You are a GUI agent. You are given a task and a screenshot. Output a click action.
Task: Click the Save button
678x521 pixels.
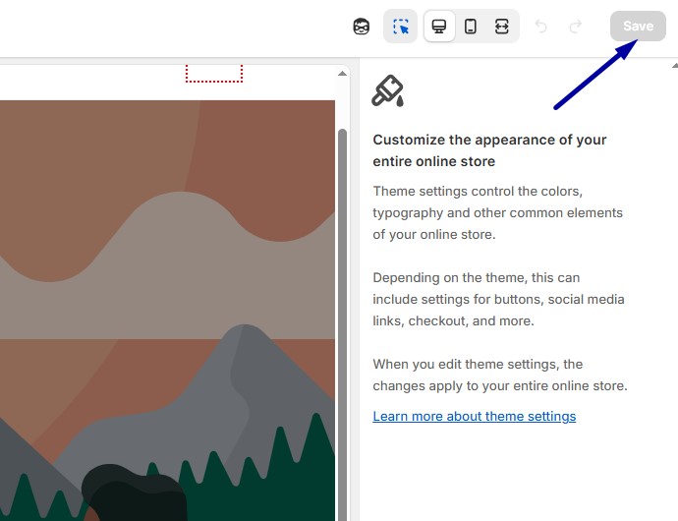(x=638, y=26)
